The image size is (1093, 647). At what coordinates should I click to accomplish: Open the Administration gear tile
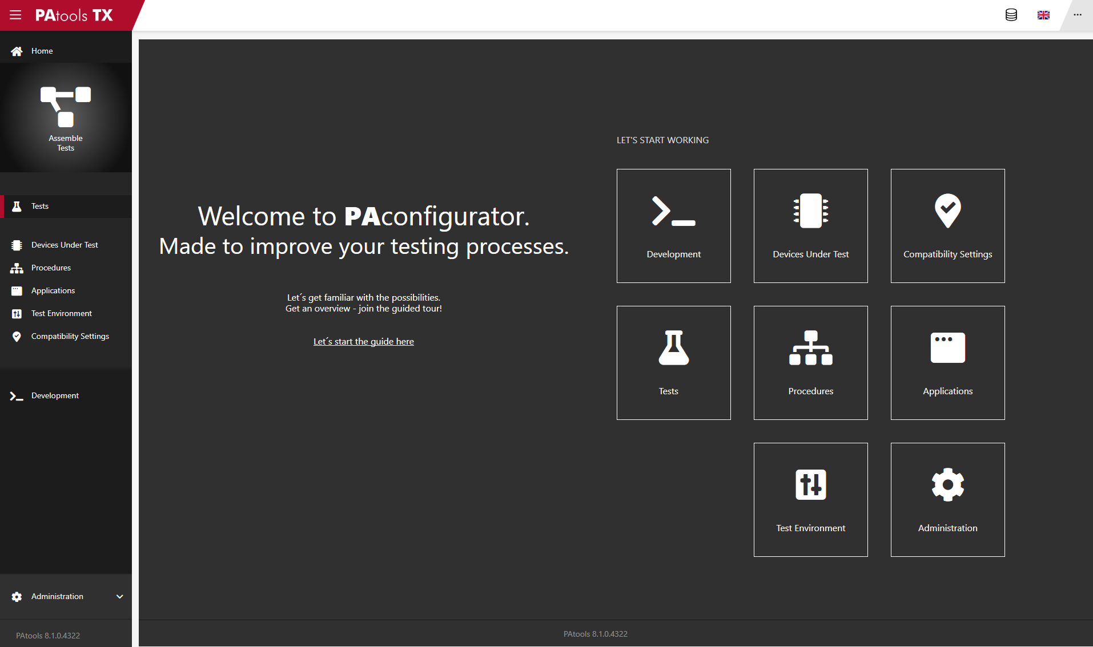[x=947, y=500]
